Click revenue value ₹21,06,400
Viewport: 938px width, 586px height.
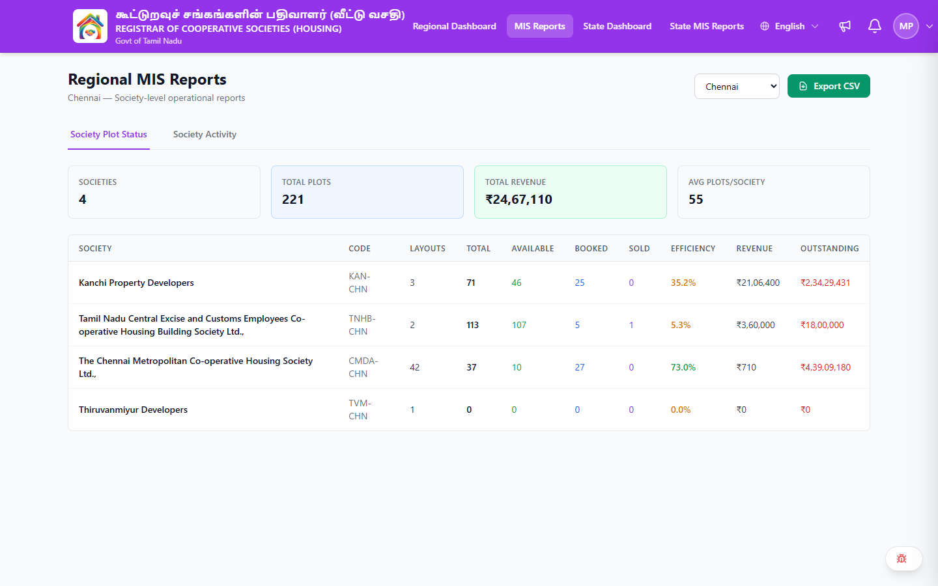(x=758, y=283)
